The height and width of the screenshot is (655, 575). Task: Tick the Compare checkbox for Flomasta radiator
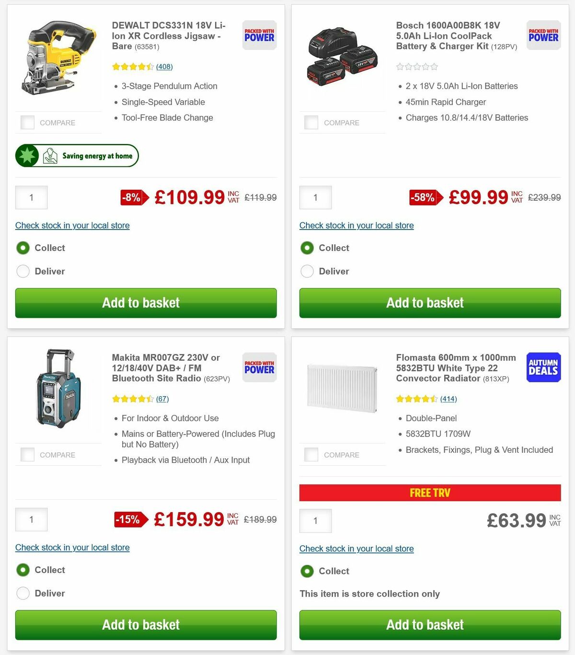(x=311, y=454)
